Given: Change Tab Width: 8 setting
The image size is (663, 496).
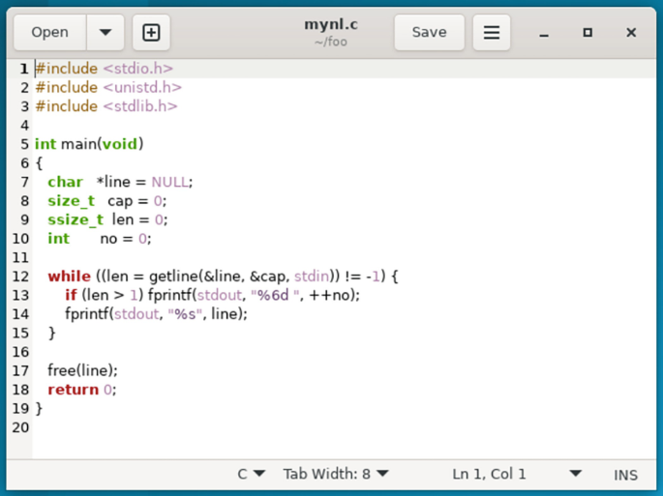Looking at the screenshot, I should [336, 474].
